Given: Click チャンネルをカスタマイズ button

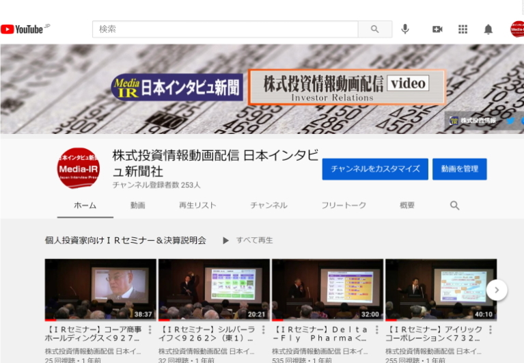Looking at the screenshot, I should (375, 169).
